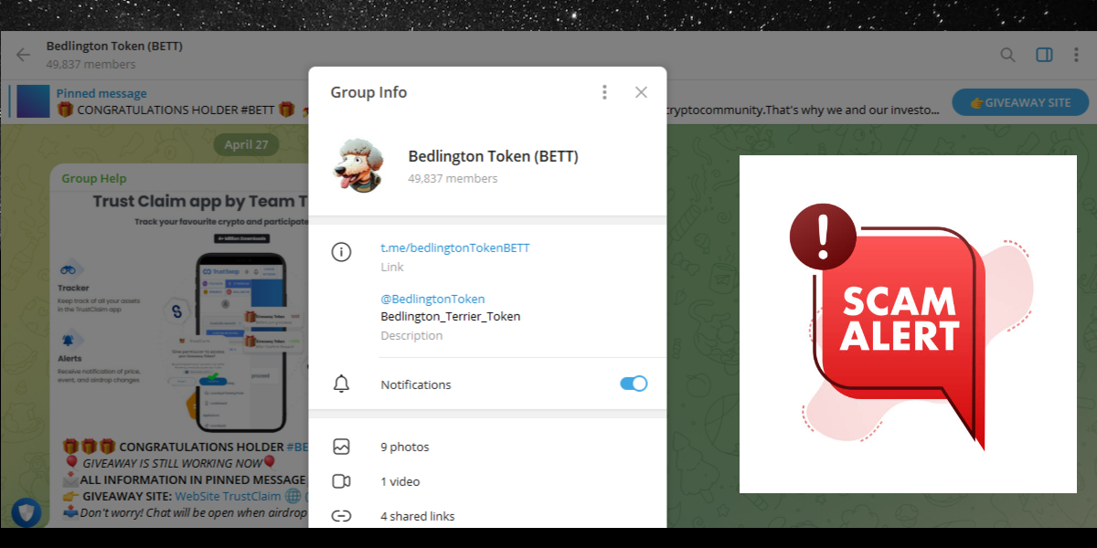1097x548 pixels.
Task: Go back using the arrow beside Bedlington Token
Action: coord(23,55)
